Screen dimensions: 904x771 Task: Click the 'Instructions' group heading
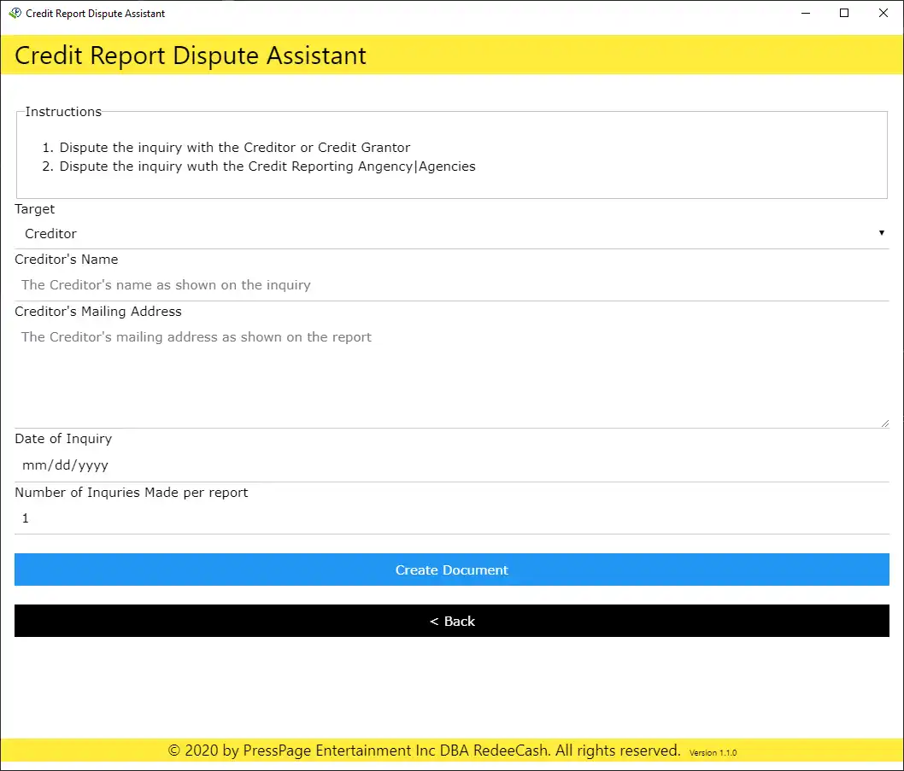(x=63, y=112)
